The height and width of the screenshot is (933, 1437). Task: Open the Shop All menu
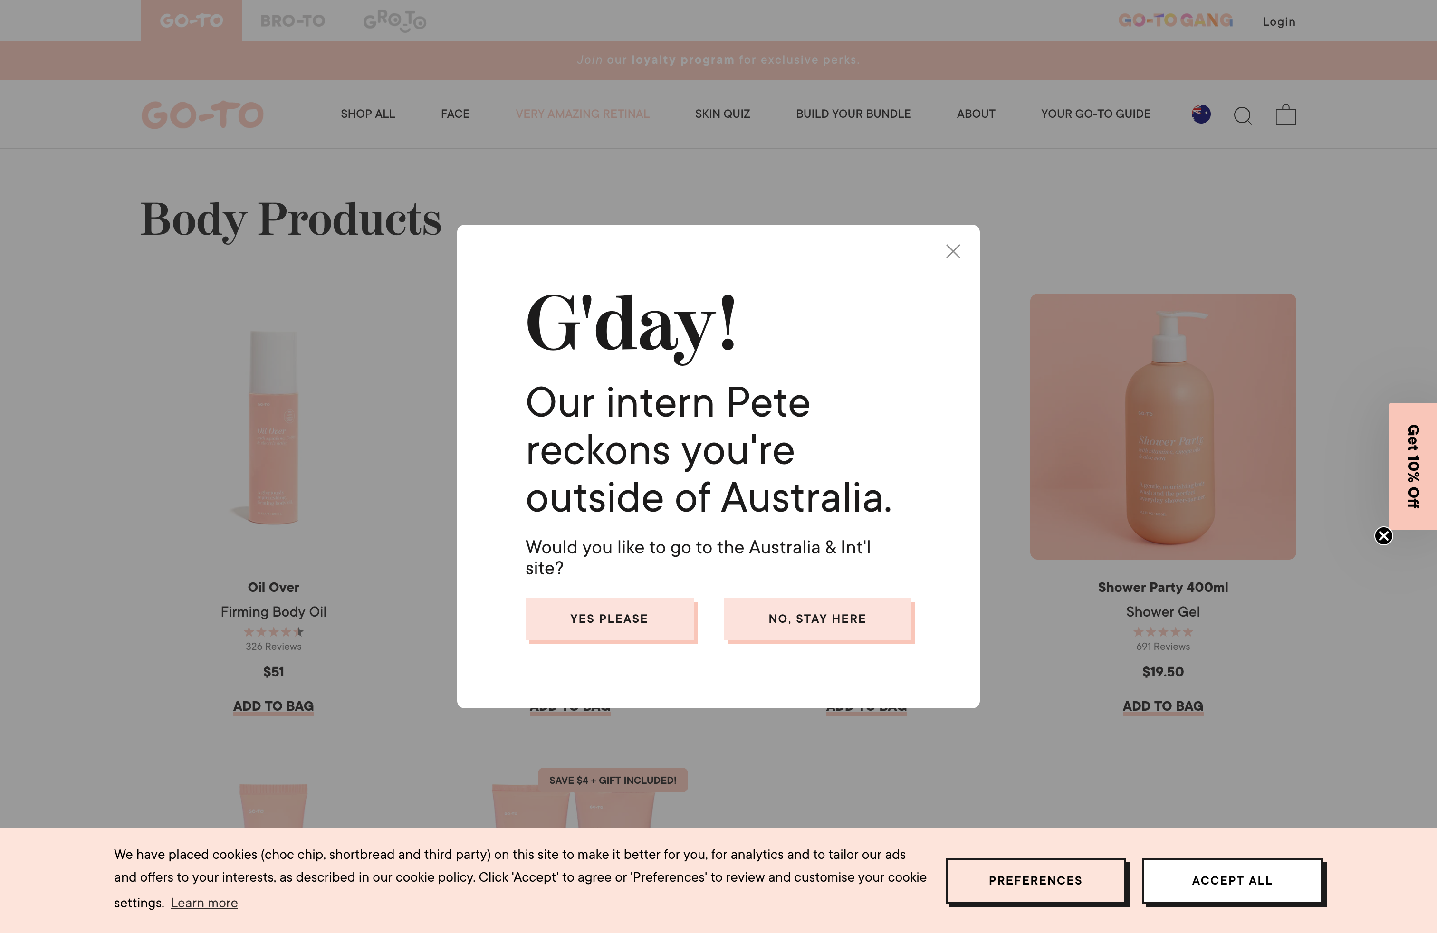pyautogui.click(x=368, y=114)
